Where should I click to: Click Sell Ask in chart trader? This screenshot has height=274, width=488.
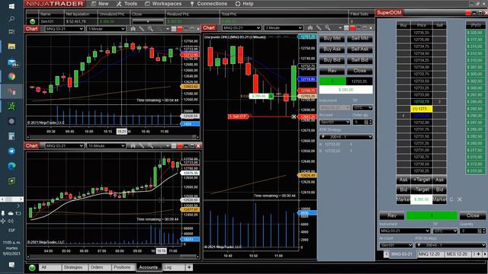(x=360, y=49)
